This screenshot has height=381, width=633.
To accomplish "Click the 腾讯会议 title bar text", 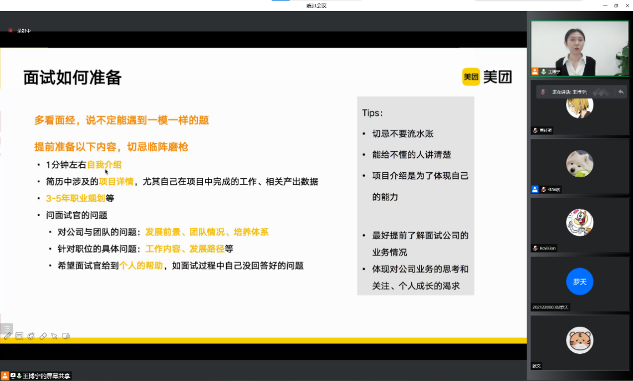I will (316, 5).
